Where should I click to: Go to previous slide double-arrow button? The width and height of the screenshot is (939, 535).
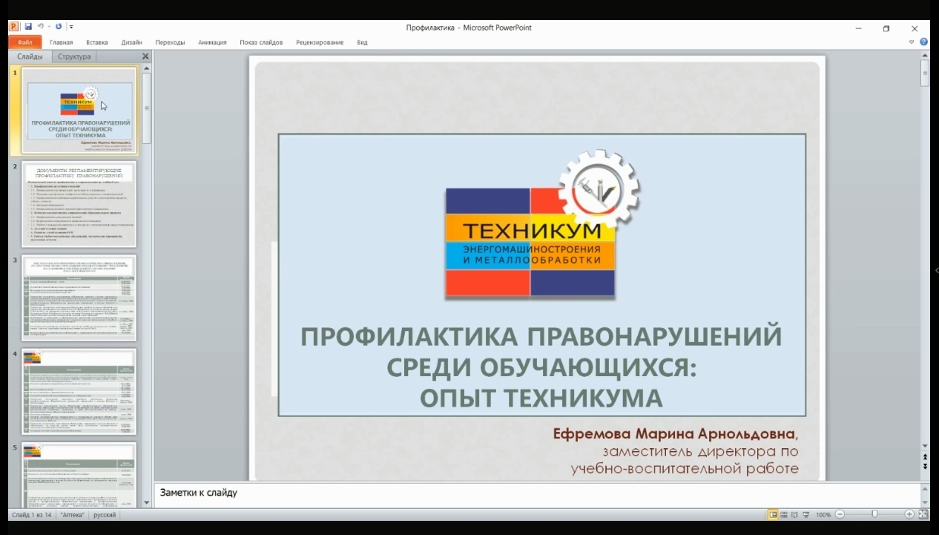click(925, 458)
